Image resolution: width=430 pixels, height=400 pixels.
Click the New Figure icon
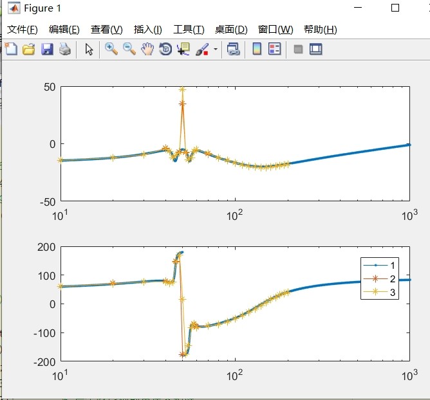(x=11, y=50)
